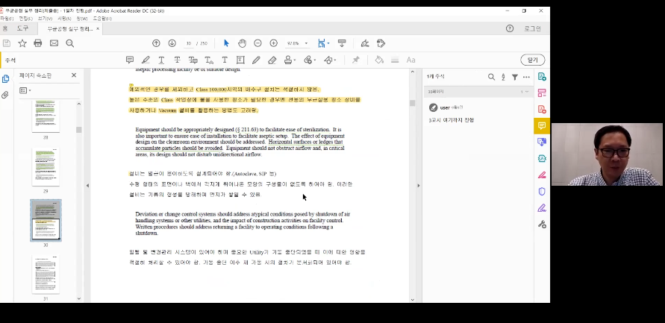The image size is (665, 323).
Task: Select the user comment in the list
Action: coord(478,113)
